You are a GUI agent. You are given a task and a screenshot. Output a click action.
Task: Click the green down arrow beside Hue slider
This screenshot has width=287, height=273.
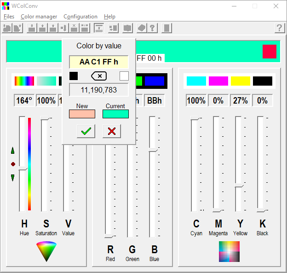pos(12,178)
